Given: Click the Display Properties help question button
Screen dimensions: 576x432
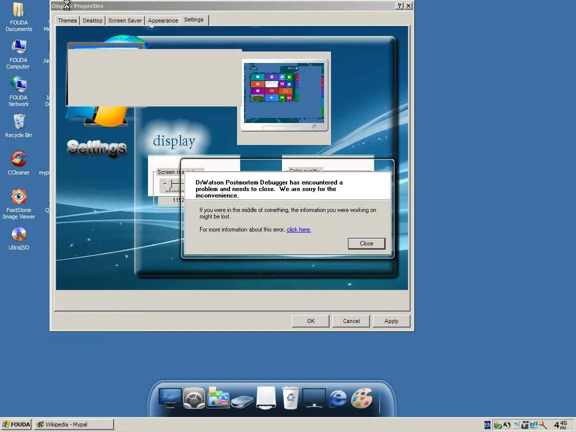Looking at the screenshot, I should (399, 6).
